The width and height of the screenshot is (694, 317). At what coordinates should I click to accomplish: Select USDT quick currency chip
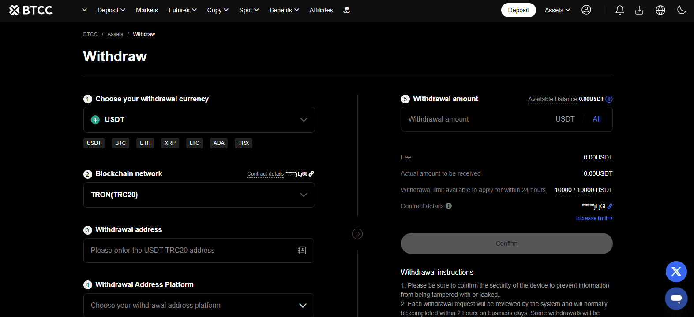point(94,143)
